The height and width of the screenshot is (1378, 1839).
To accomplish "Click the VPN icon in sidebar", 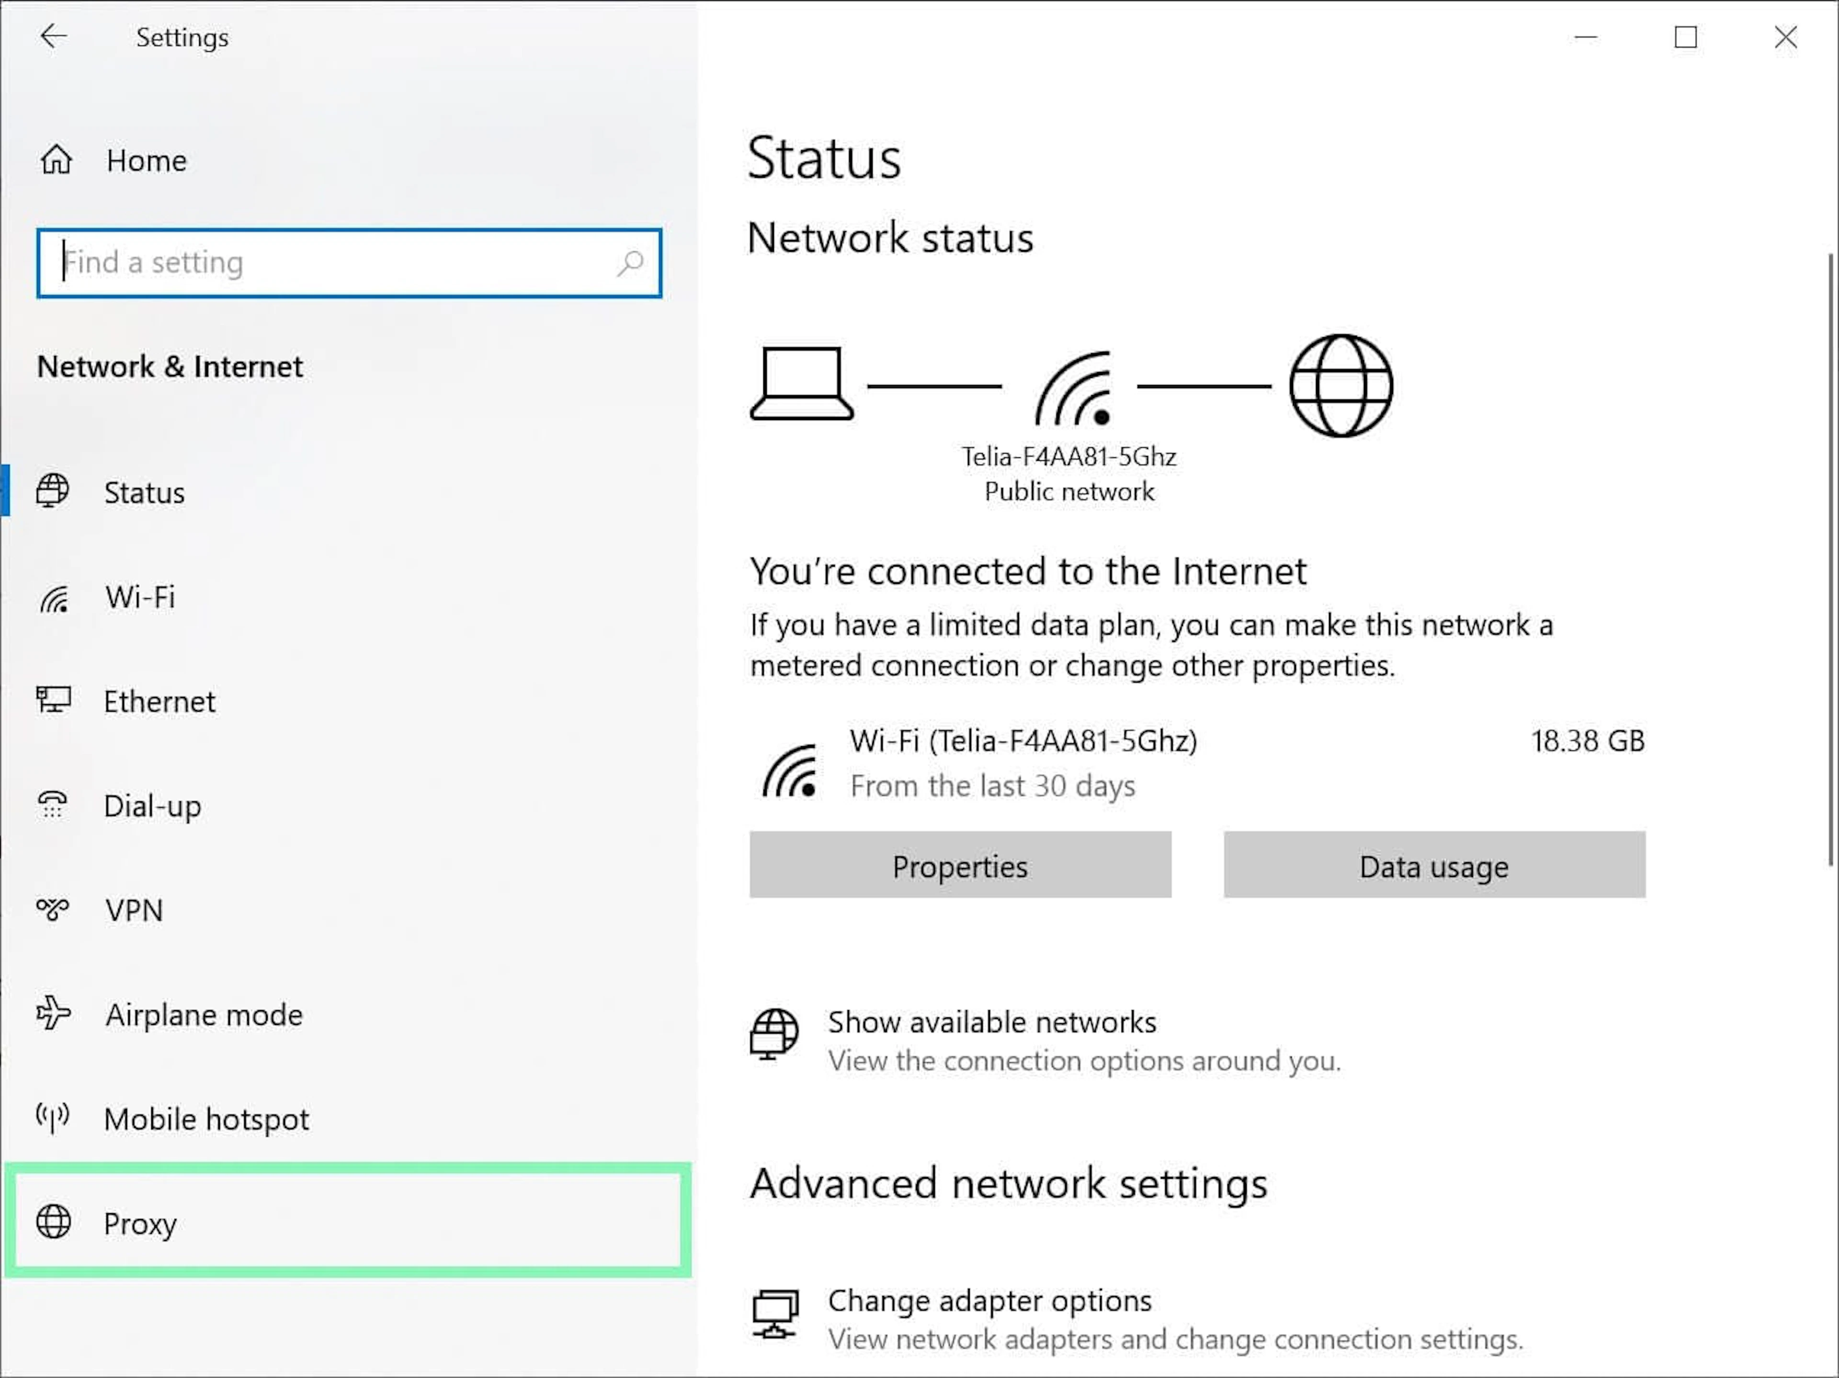I will (x=52, y=909).
